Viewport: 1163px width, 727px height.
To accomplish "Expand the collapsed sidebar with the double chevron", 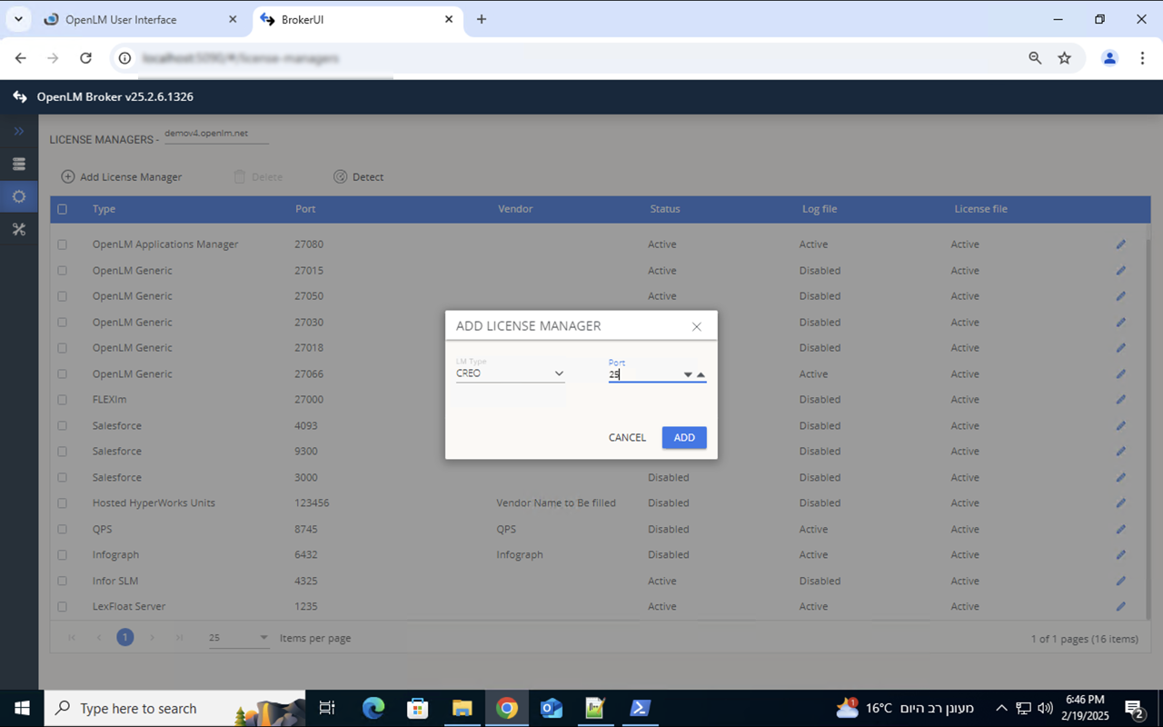I will coord(18,131).
